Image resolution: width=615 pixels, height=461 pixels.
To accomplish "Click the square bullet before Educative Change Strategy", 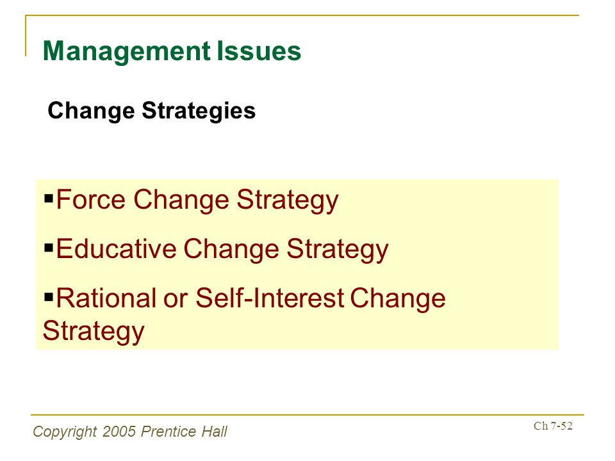I will click(49, 248).
